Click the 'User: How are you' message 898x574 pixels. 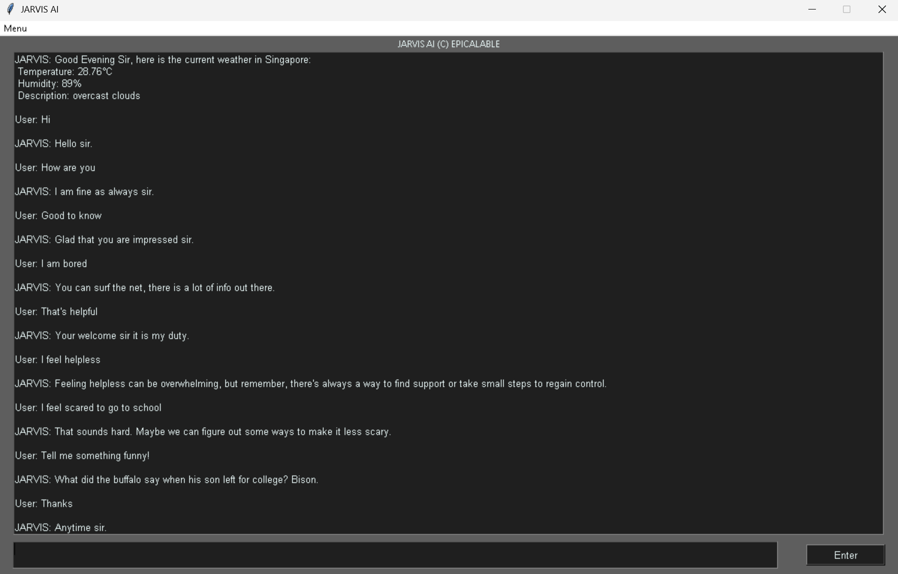[55, 168]
